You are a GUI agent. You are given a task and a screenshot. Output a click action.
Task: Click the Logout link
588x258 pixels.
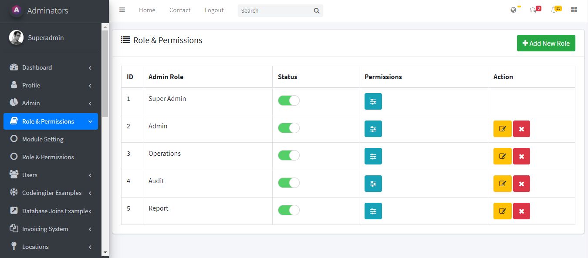point(214,10)
